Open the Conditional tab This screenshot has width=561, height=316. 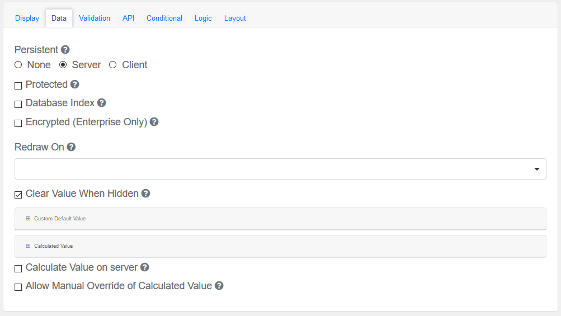[x=164, y=18]
